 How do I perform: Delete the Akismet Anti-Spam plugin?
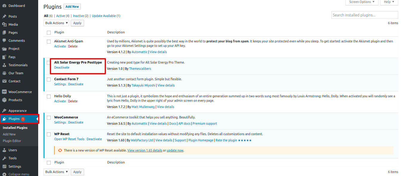[x=73, y=46]
